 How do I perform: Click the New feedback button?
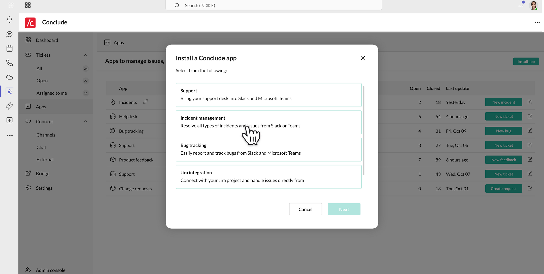[503, 160]
